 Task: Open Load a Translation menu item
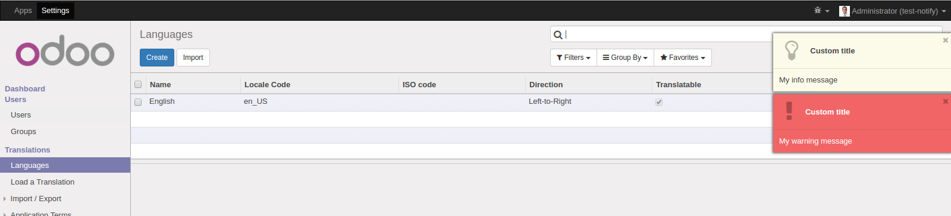point(42,182)
